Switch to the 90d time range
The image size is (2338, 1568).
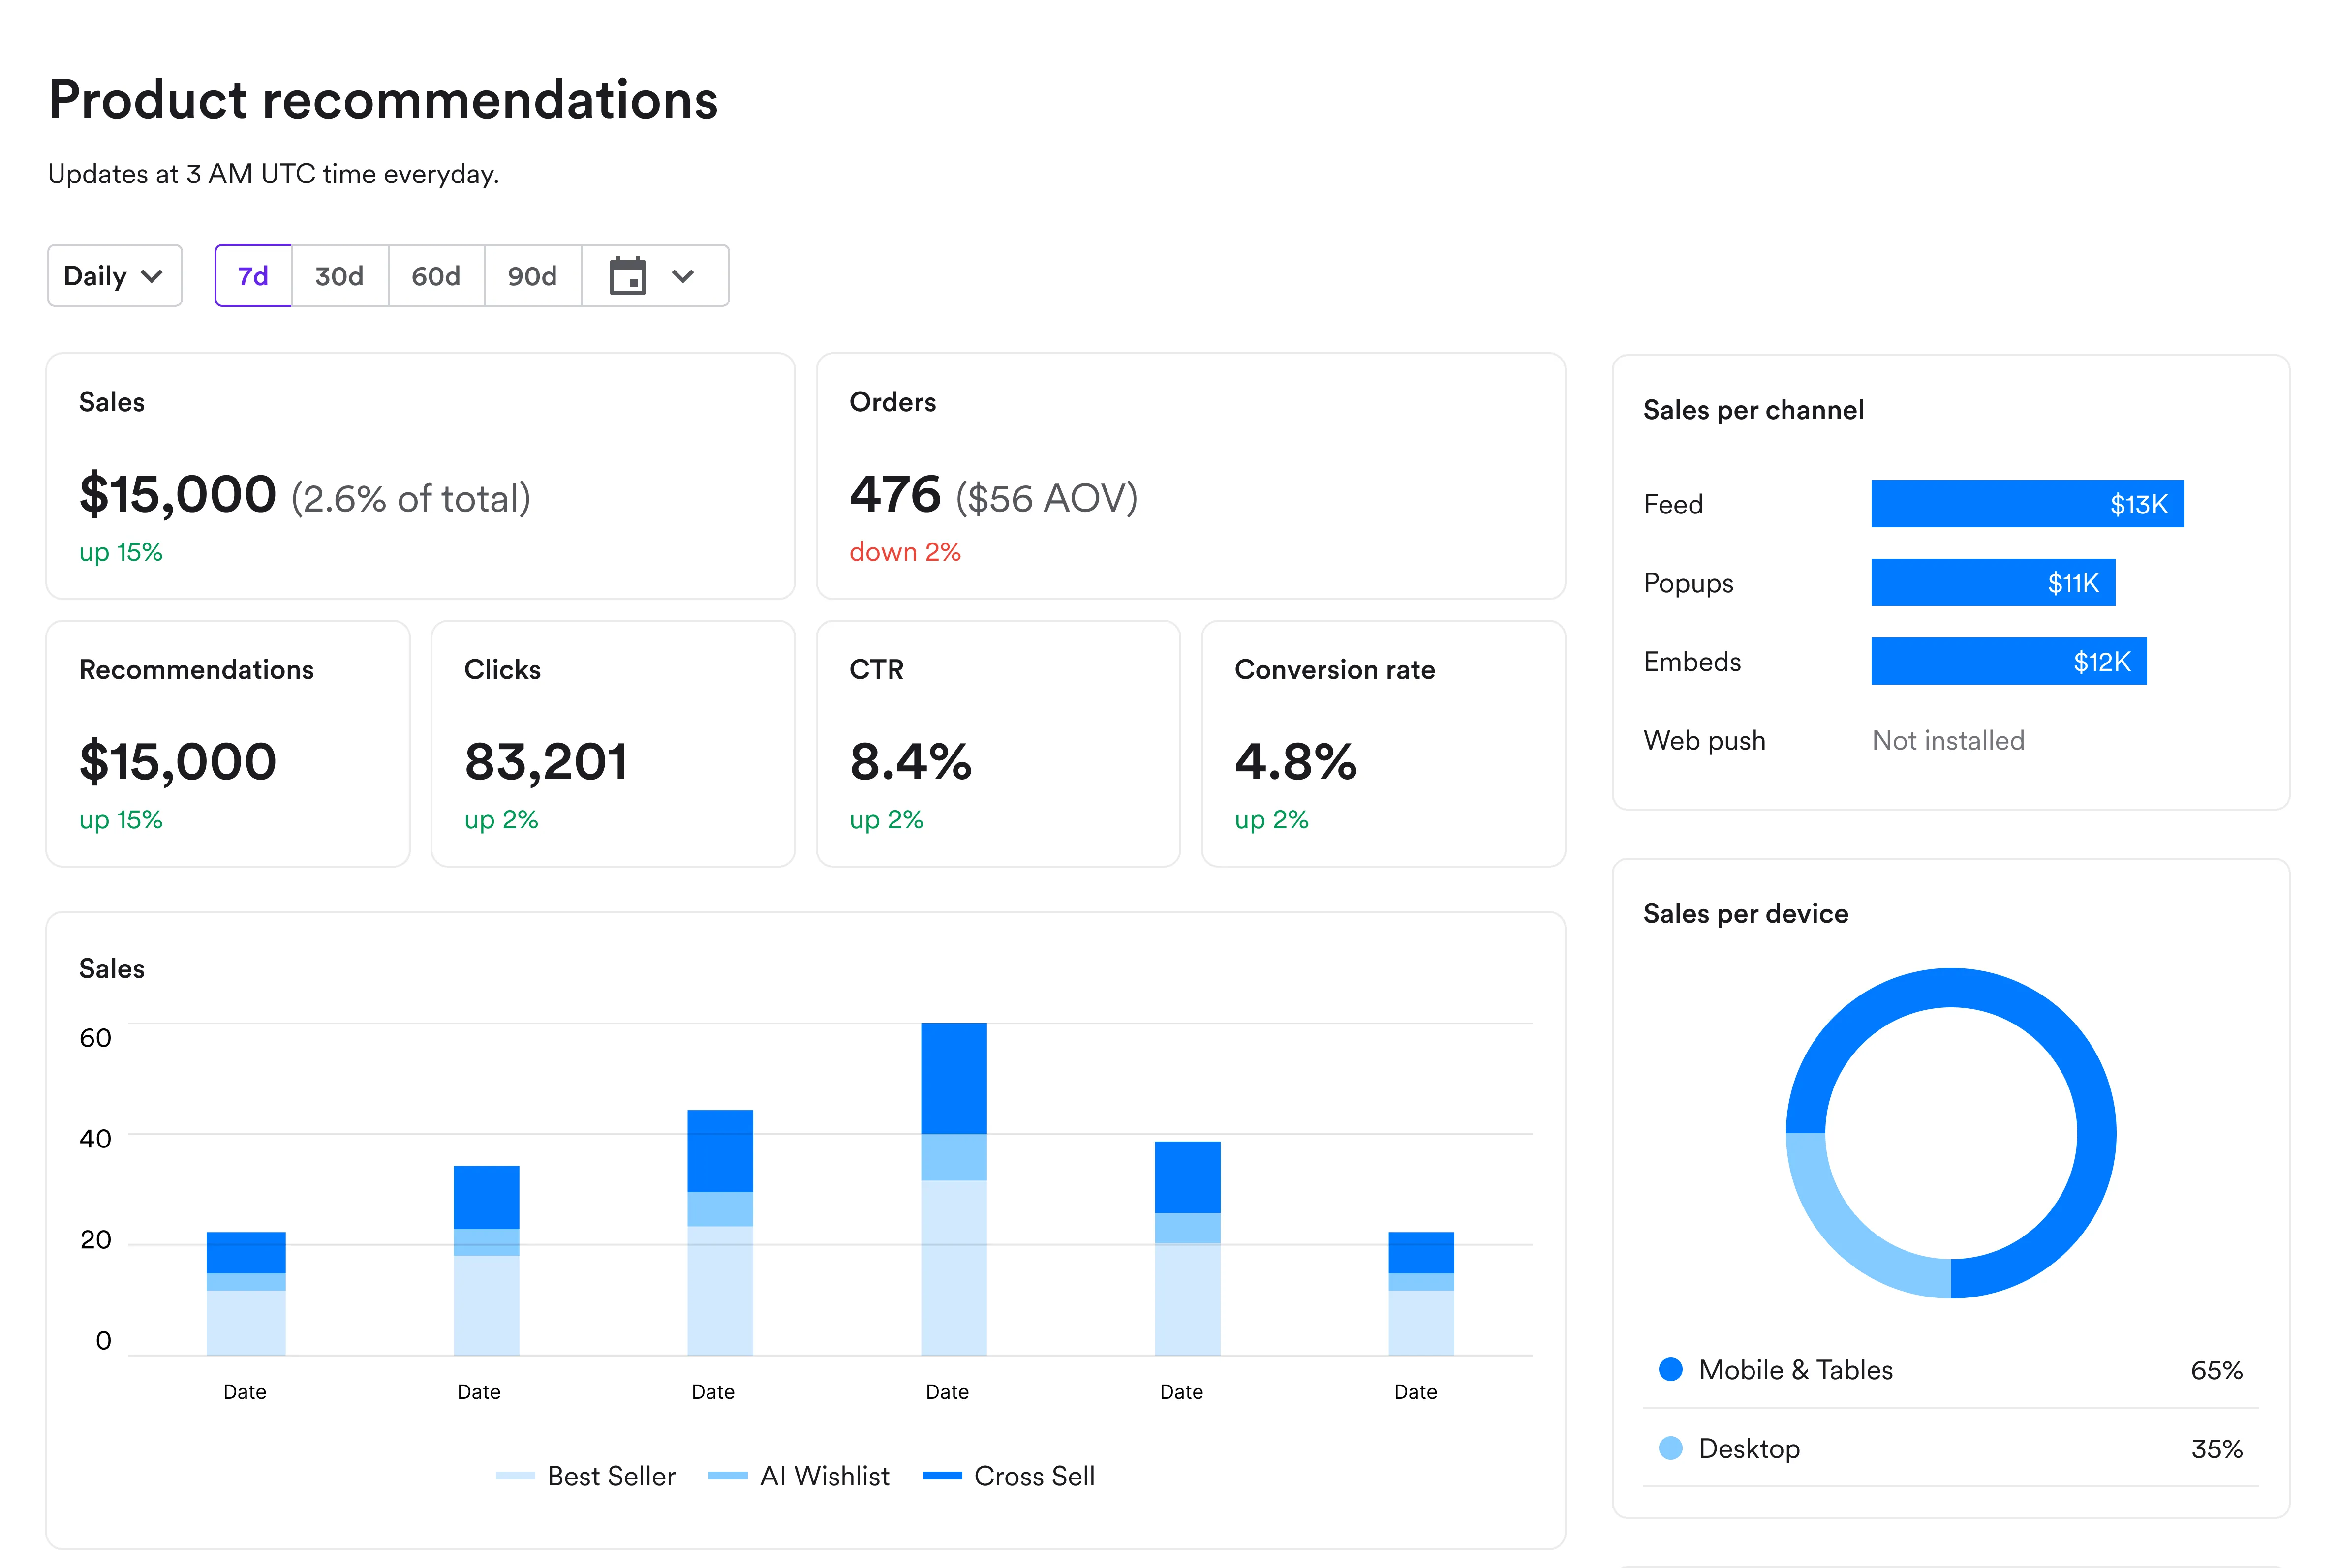click(x=532, y=275)
